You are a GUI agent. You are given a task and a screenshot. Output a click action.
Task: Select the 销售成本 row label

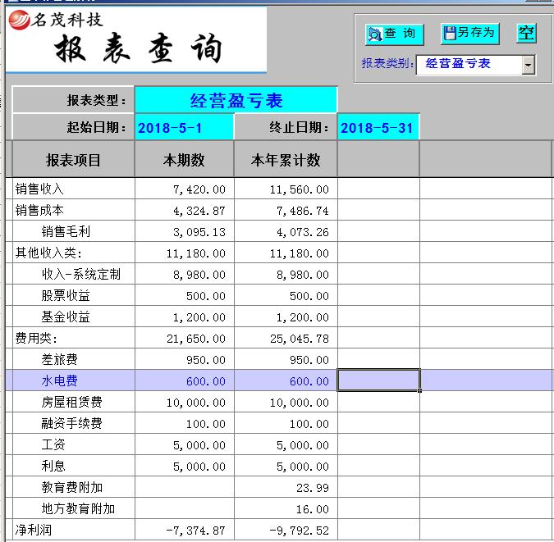(x=39, y=210)
